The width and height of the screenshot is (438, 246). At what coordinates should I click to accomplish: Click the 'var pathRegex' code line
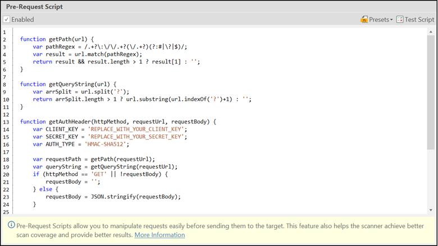pyautogui.click(x=110, y=47)
